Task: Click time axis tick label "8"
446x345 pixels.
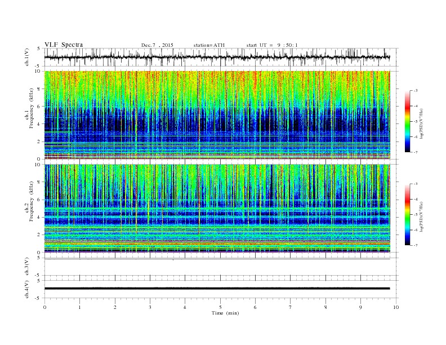Action: tap(325, 307)
